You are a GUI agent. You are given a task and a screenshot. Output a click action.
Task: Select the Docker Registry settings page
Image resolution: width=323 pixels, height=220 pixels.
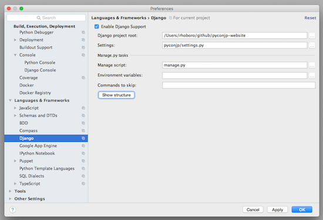[x=35, y=93]
